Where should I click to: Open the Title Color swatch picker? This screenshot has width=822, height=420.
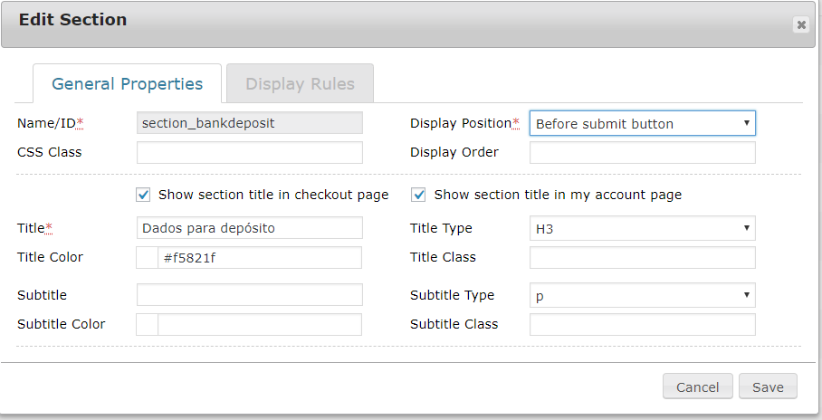pos(148,258)
